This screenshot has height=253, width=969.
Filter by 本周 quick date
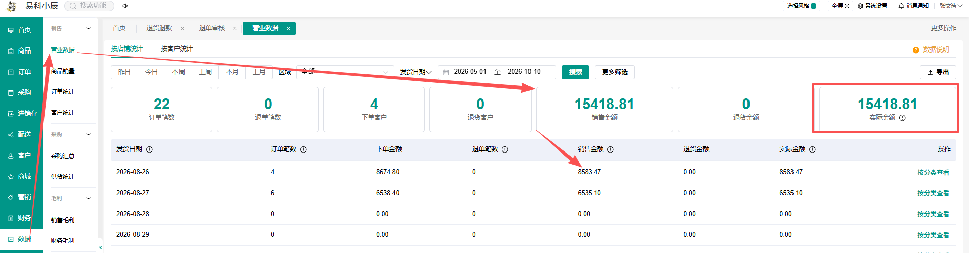pos(179,72)
